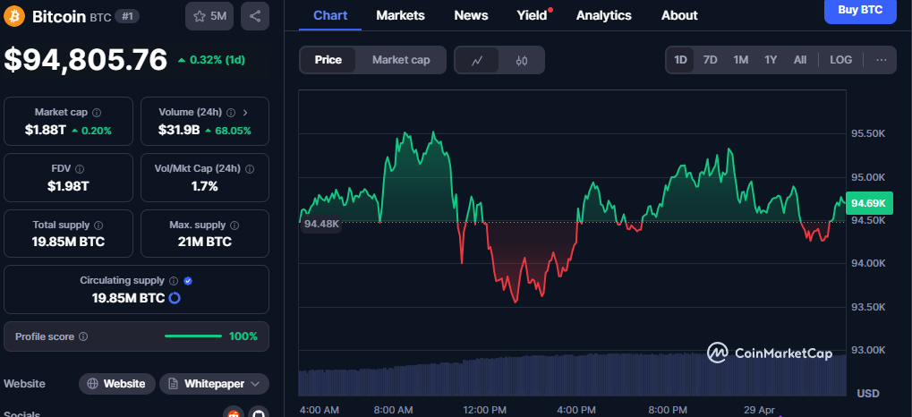
Task: Open the chart more options ellipsis
Action: point(882,60)
